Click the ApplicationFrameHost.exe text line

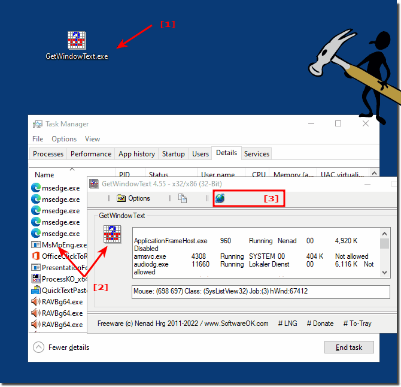(245, 241)
